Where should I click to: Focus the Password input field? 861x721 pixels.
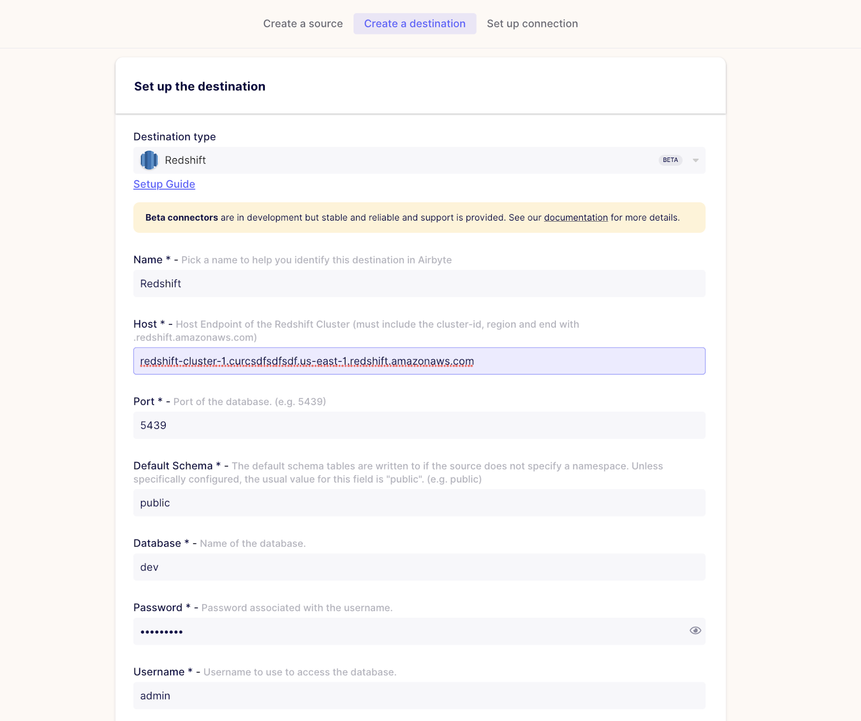point(409,632)
